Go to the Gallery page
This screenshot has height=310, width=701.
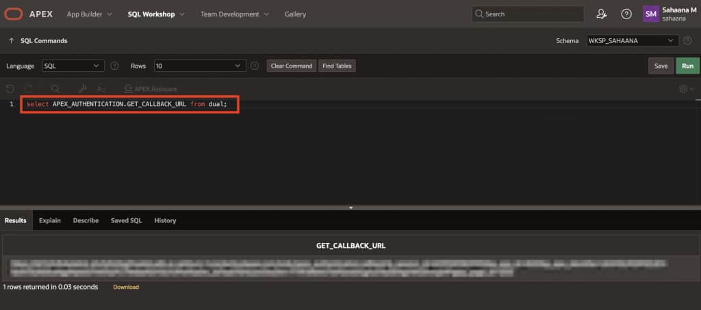tap(296, 14)
